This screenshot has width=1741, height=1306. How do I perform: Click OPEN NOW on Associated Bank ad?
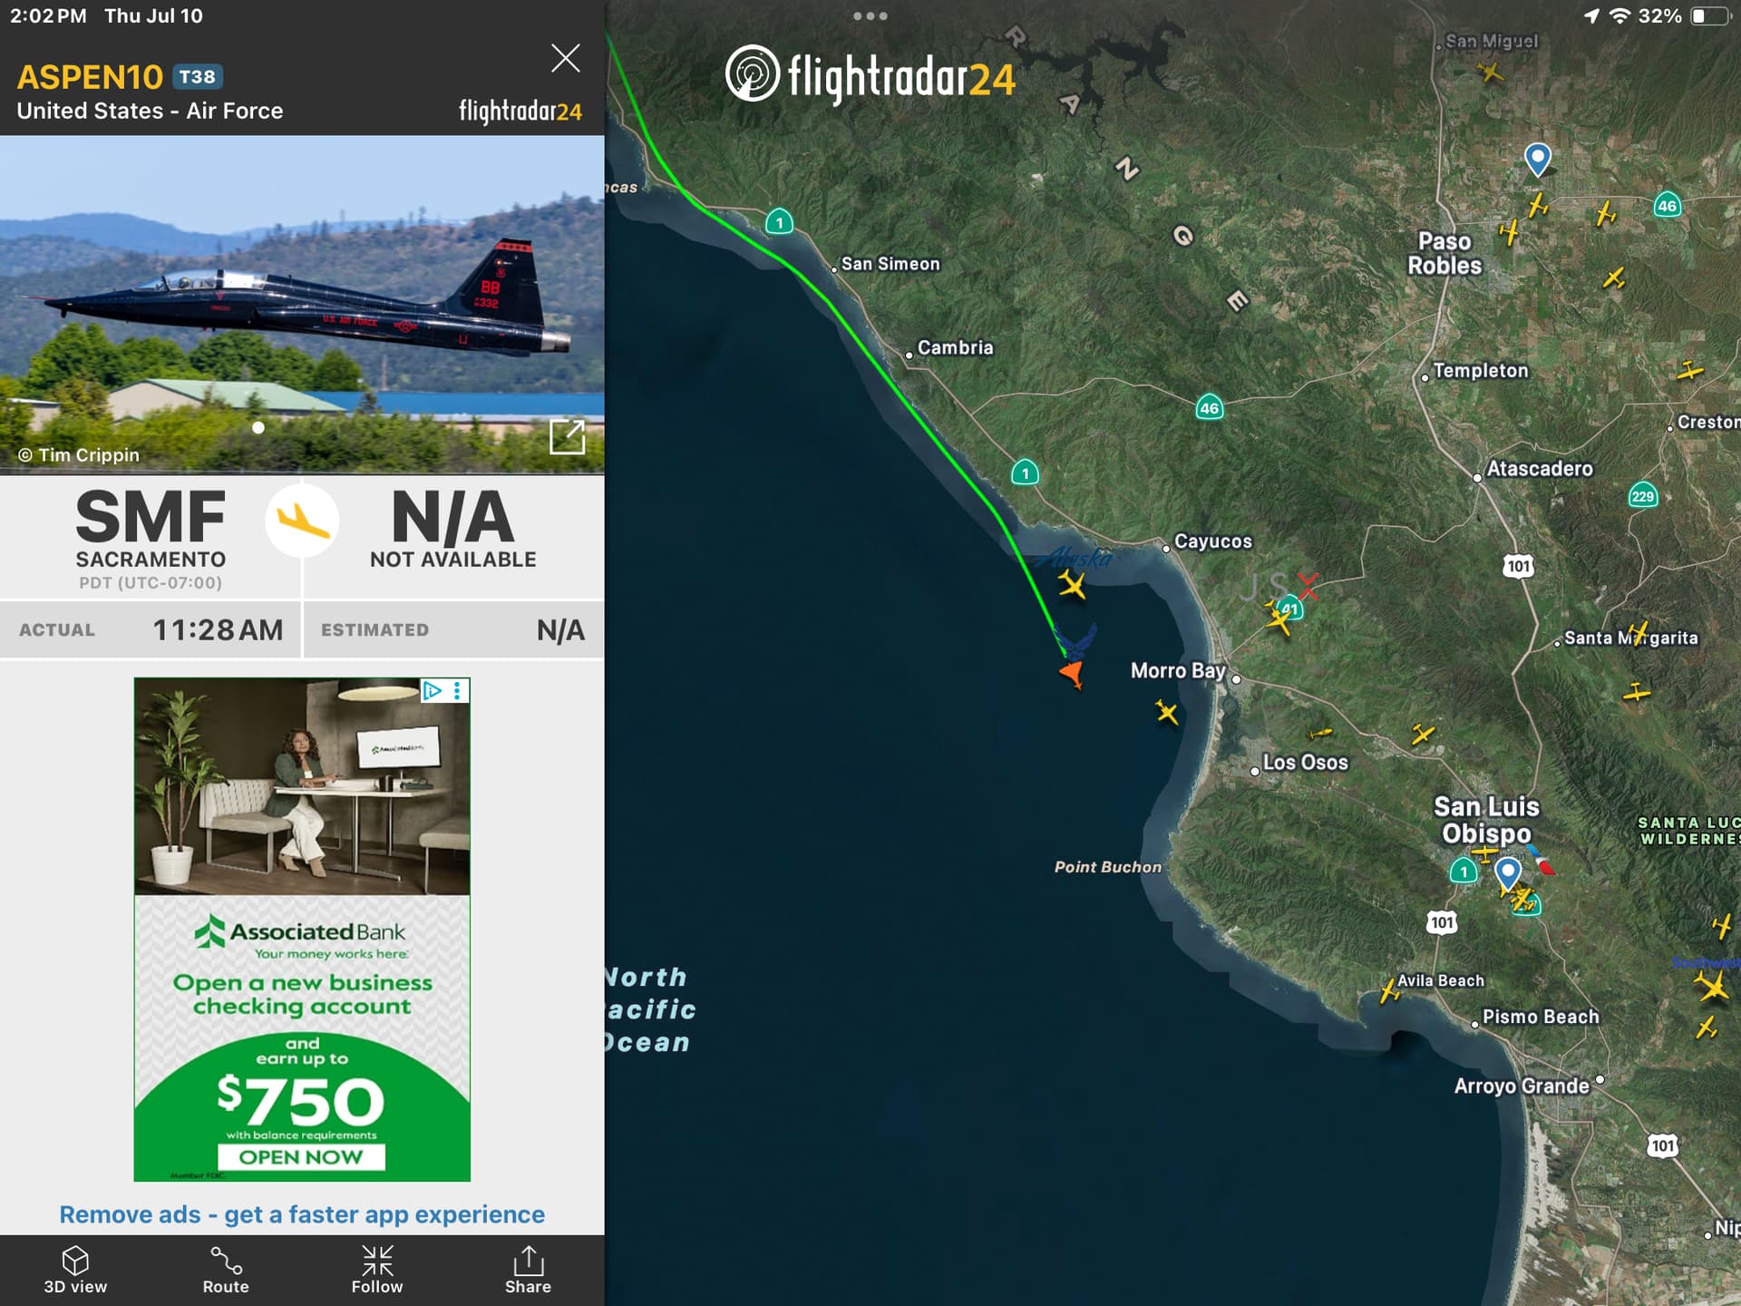[x=301, y=1157]
